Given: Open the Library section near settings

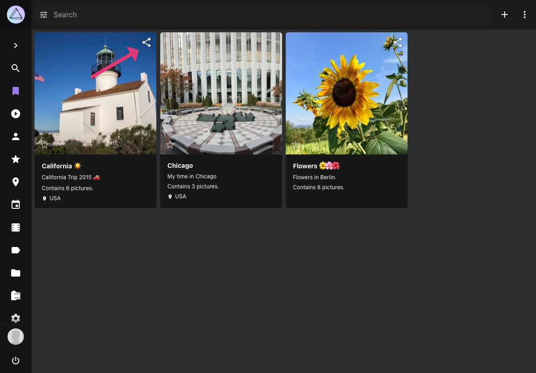Looking at the screenshot, I should 15,295.
